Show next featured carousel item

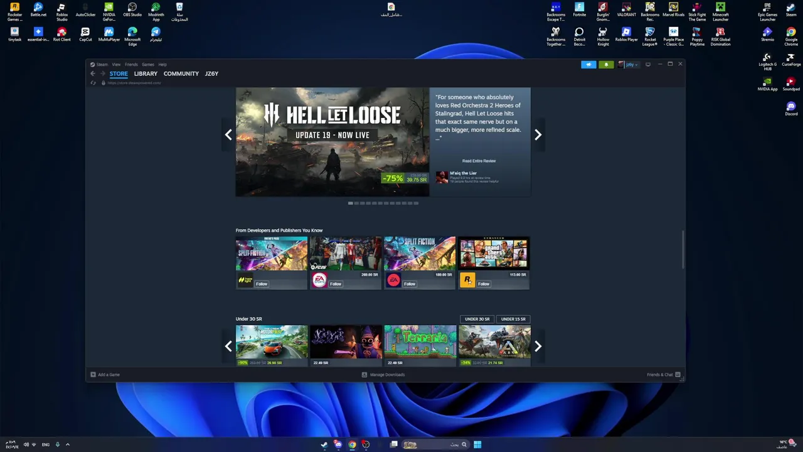coord(538,134)
